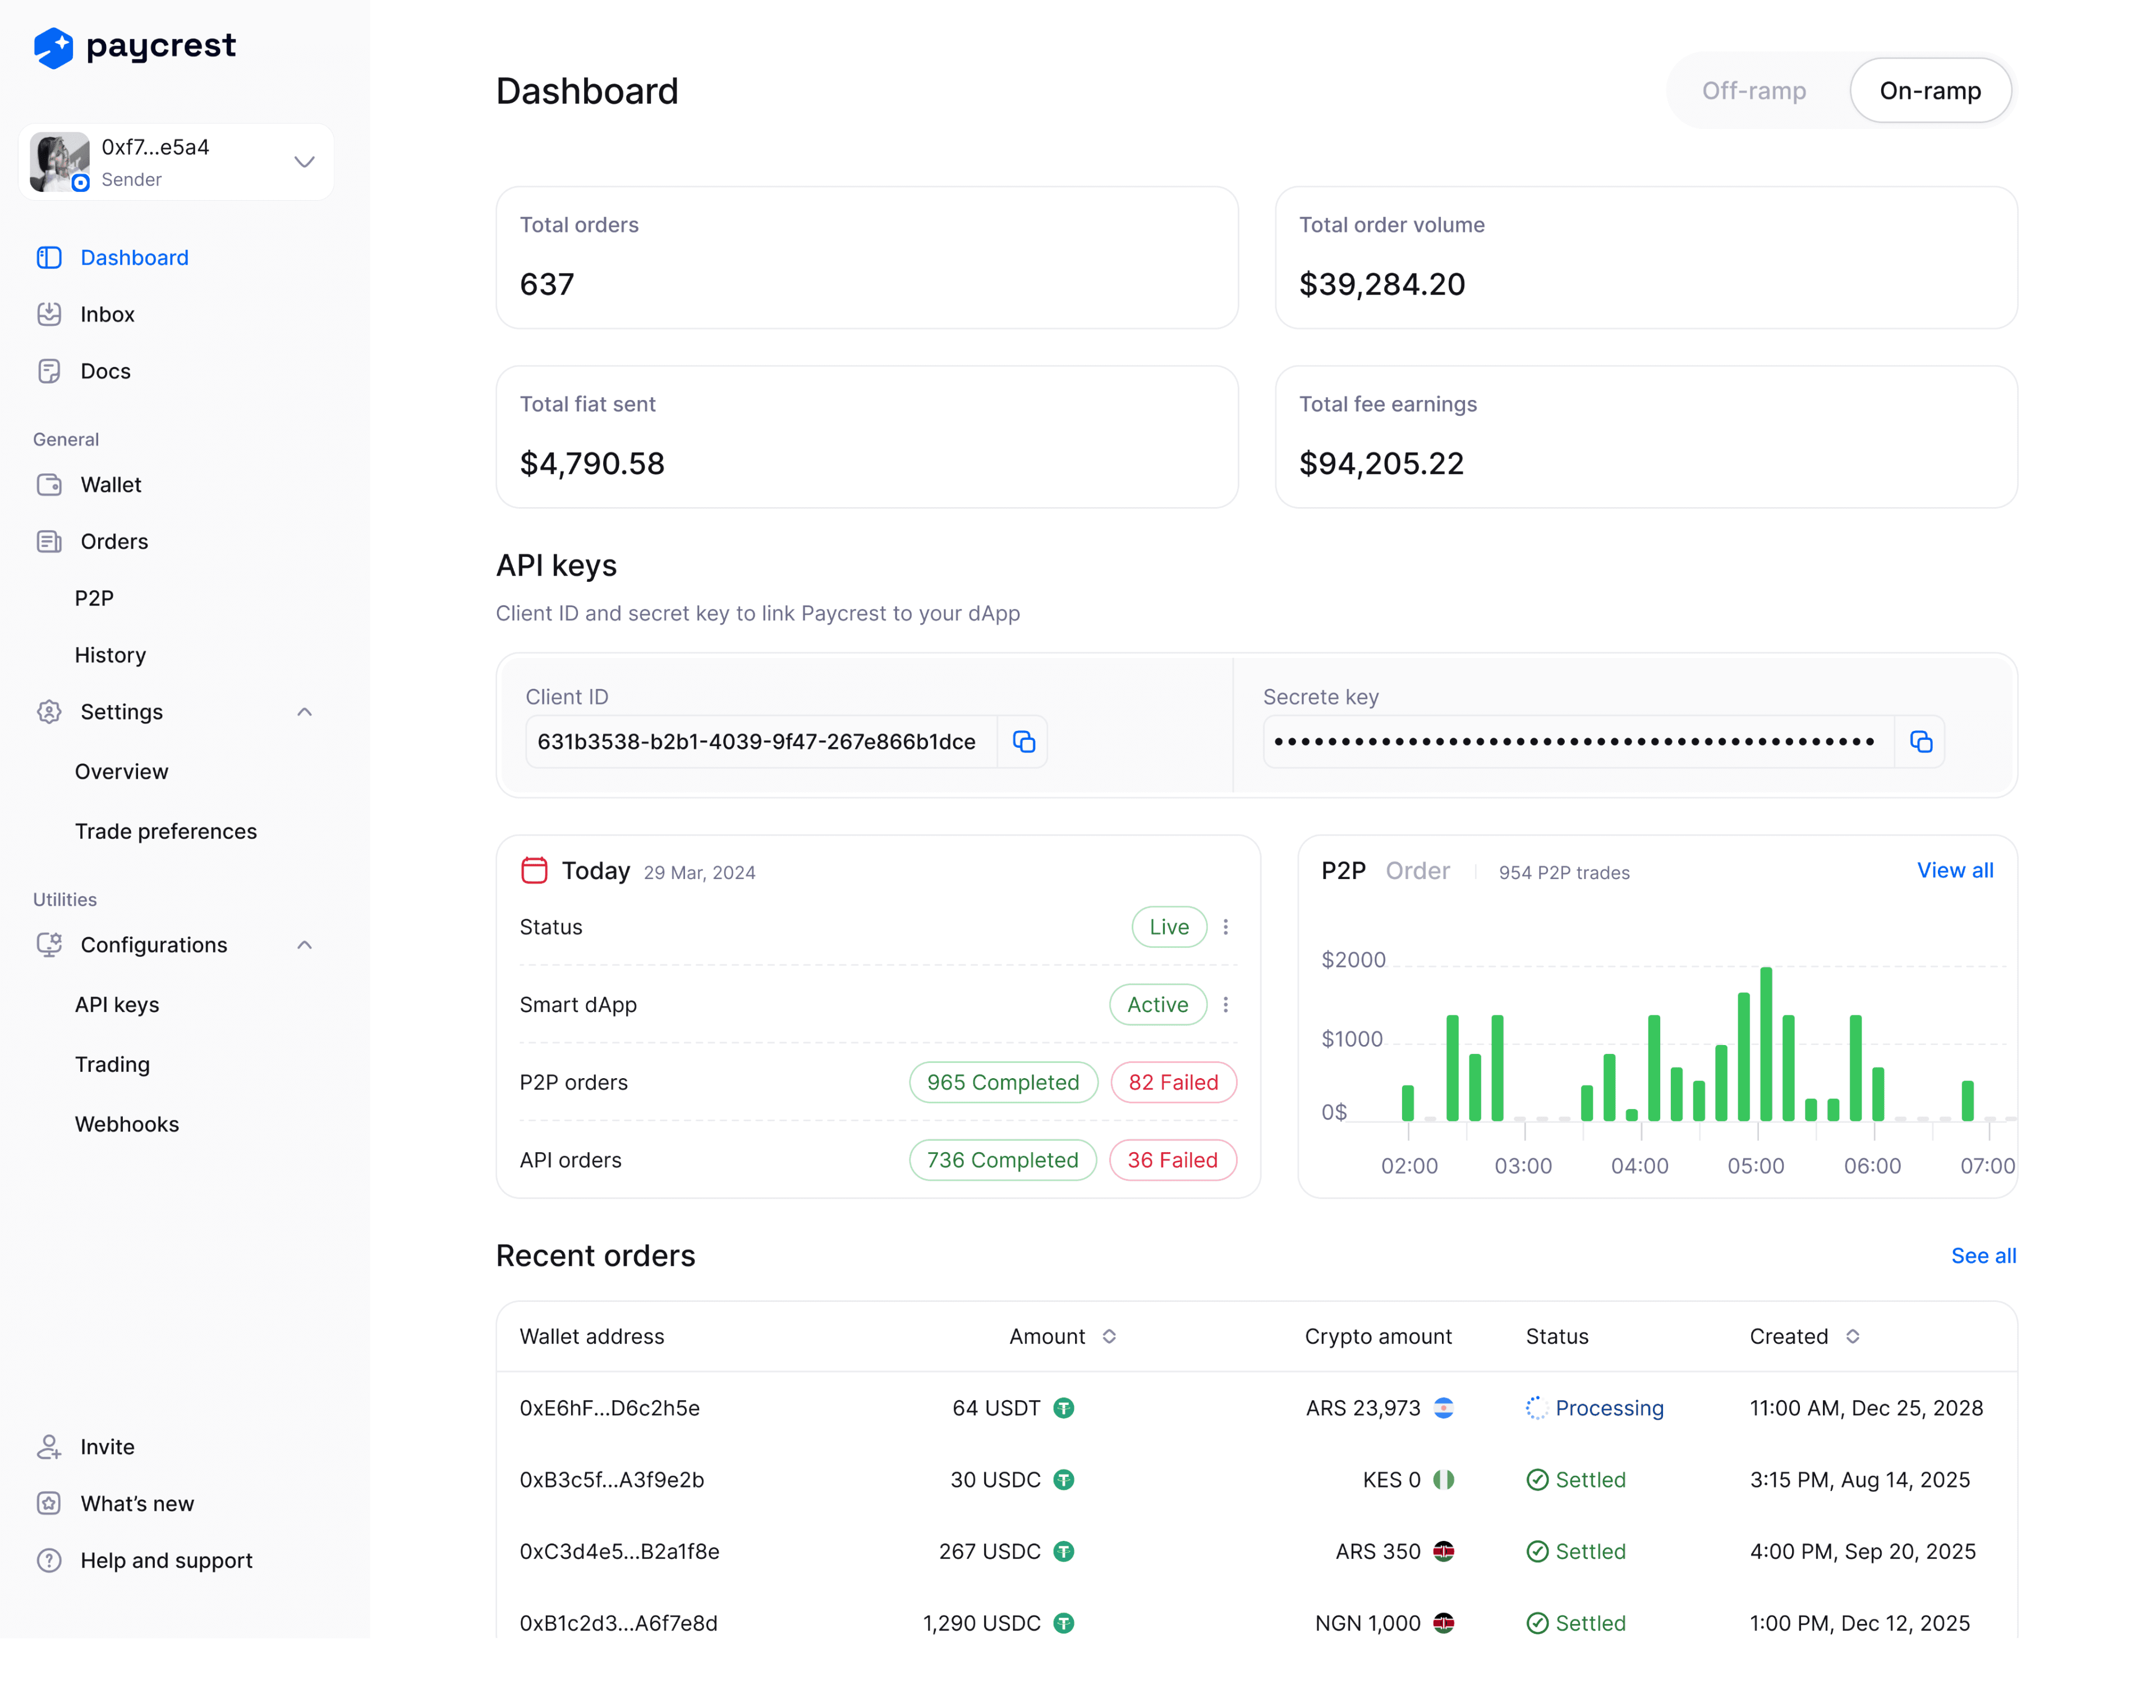The height and width of the screenshot is (1694, 2150).
Task: Click the tallest green chart bar
Action: pyautogui.click(x=1766, y=1043)
